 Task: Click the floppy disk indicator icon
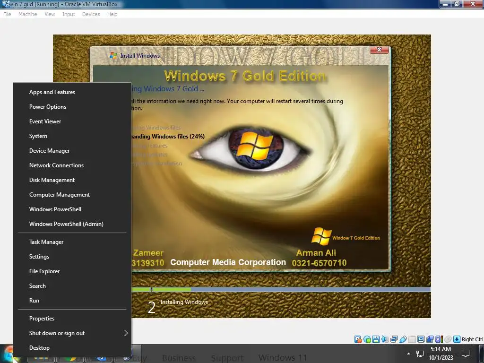[376, 339]
